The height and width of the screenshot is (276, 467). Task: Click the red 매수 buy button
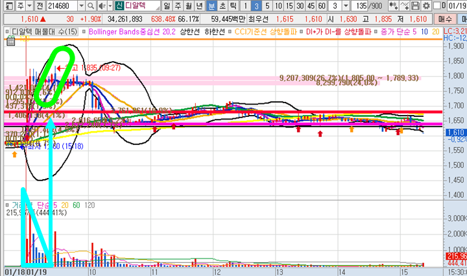tap(445, 19)
